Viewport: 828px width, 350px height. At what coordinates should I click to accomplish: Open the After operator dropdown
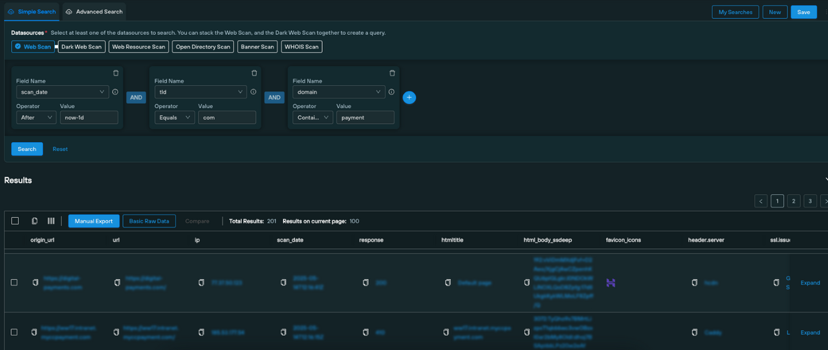tap(36, 118)
